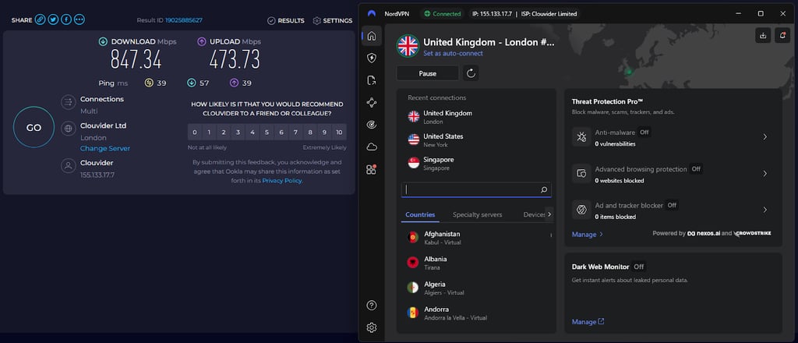Share Speedtest result via link icon
The image size is (798, 343).
click(41, 19)
